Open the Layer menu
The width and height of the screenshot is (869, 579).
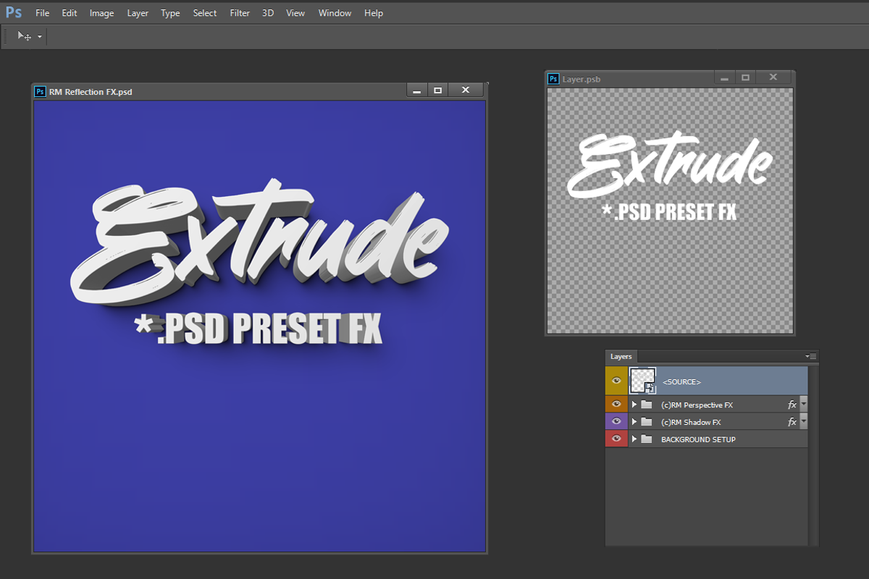138,13
